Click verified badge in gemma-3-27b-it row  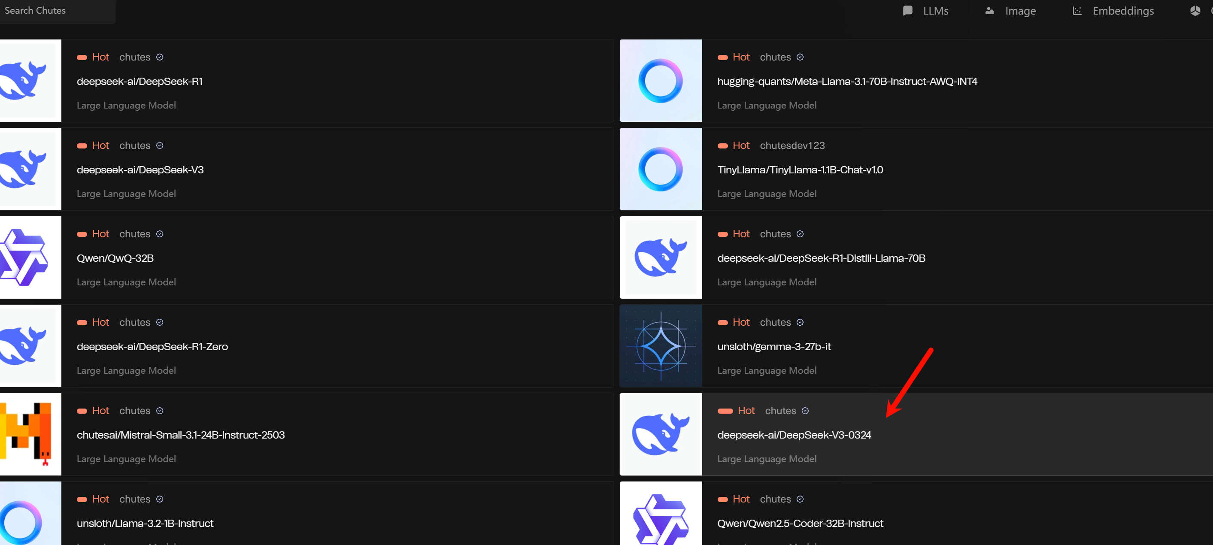800,322
